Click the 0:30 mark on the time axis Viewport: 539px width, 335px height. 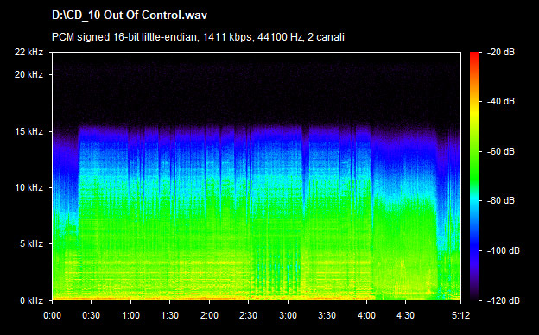92,315
